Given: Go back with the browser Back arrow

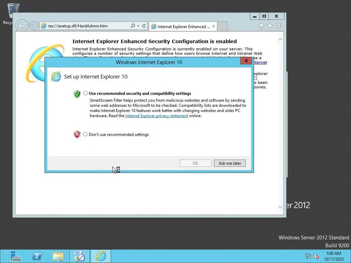Looking at the screenshot, I should [22, 26].
